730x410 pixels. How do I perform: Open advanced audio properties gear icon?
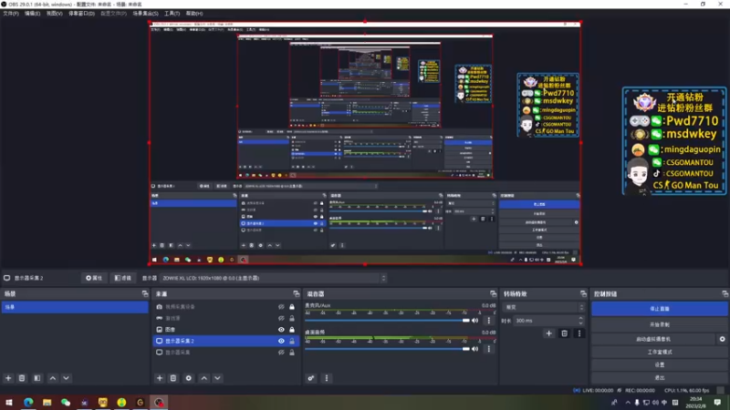click(x=311, y=378)
